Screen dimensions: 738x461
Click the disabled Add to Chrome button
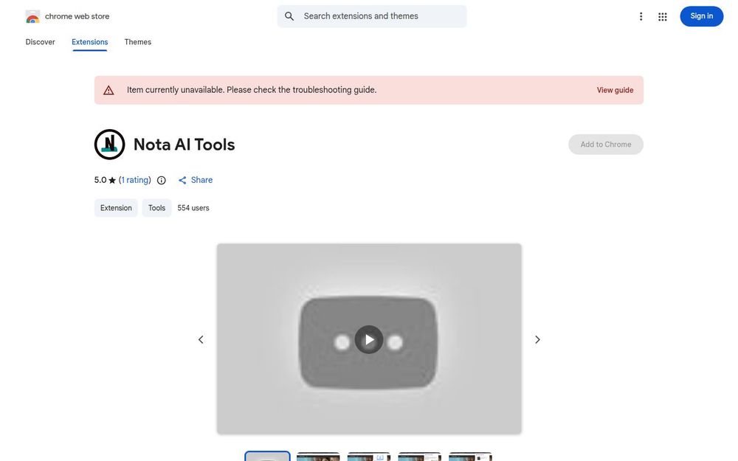[606, 145]
